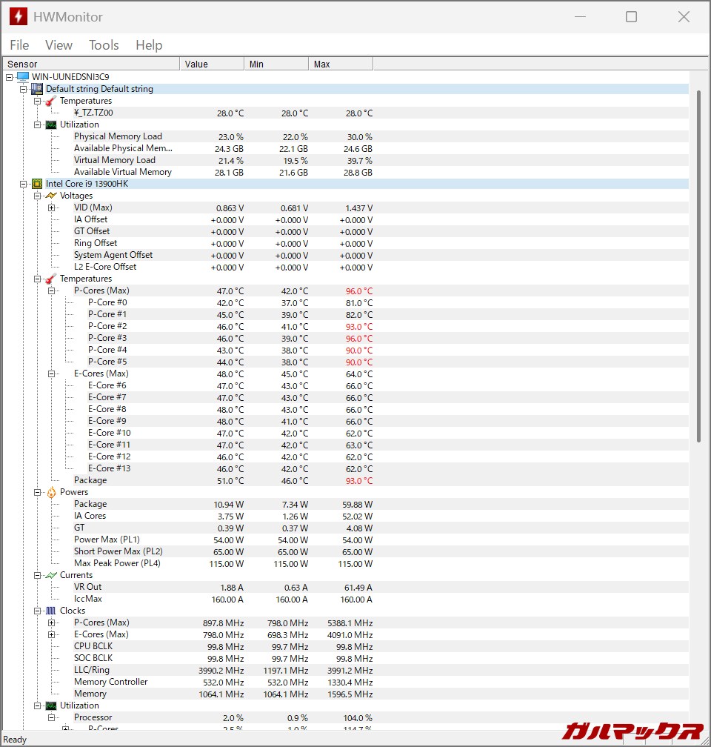Screen dimensions: 711x747
Task: Expand the P-Cores (Max) clocks node
Action: pyautogui.click(x=52, y=622)
